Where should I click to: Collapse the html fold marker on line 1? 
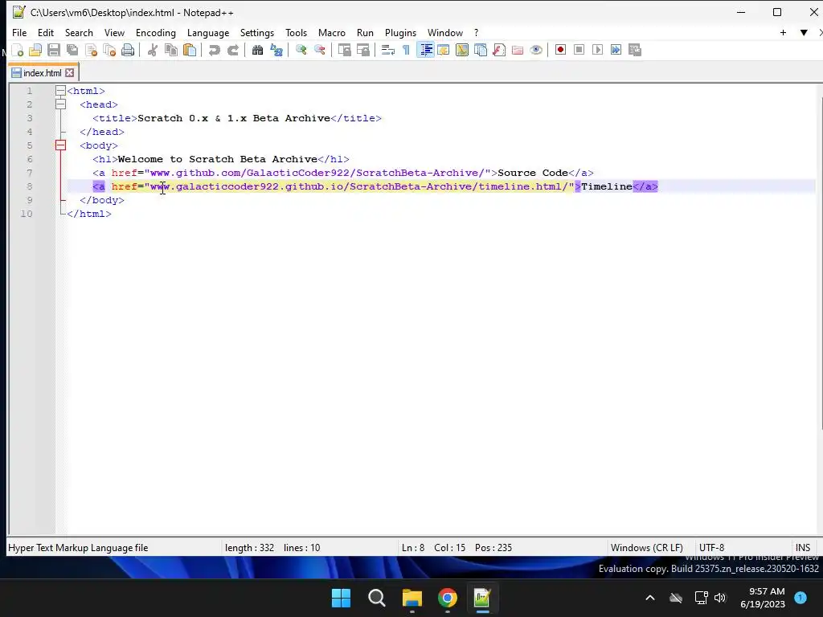tap(60, 91)
